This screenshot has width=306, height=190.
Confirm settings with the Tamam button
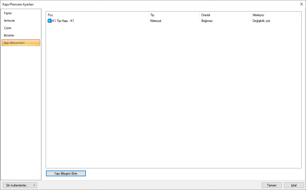click(x=272, y=185)
